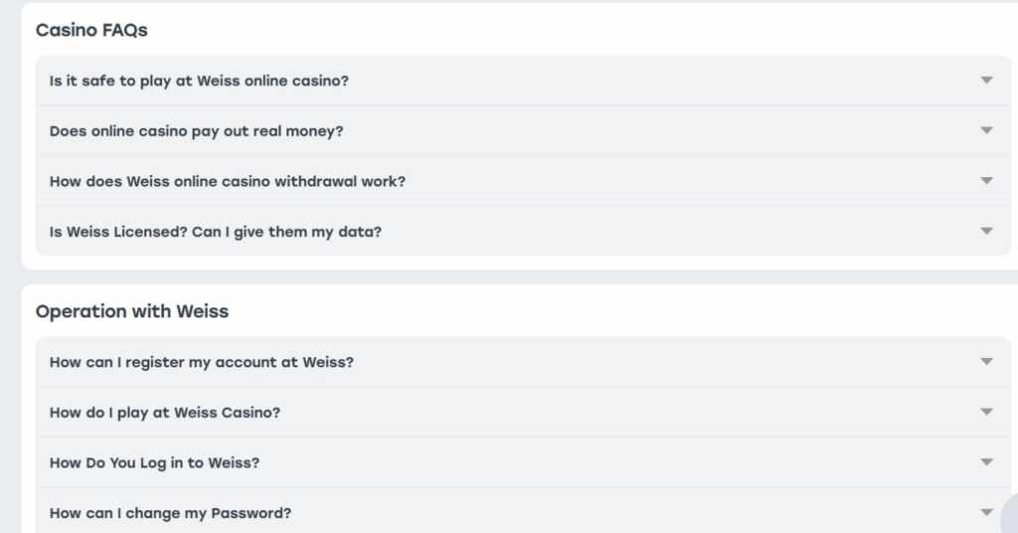1018x533 pixels.
Task: Expand 'How can I change my Password?'
Action: [170, 513]
